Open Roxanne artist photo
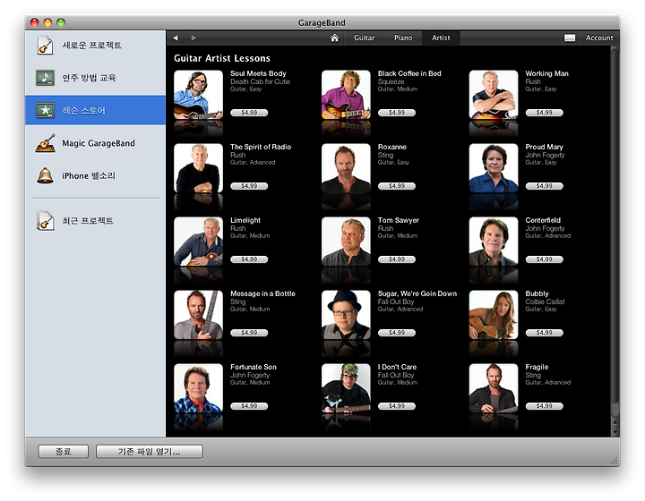The image size is (645, 501). click(x=346, y=168)
